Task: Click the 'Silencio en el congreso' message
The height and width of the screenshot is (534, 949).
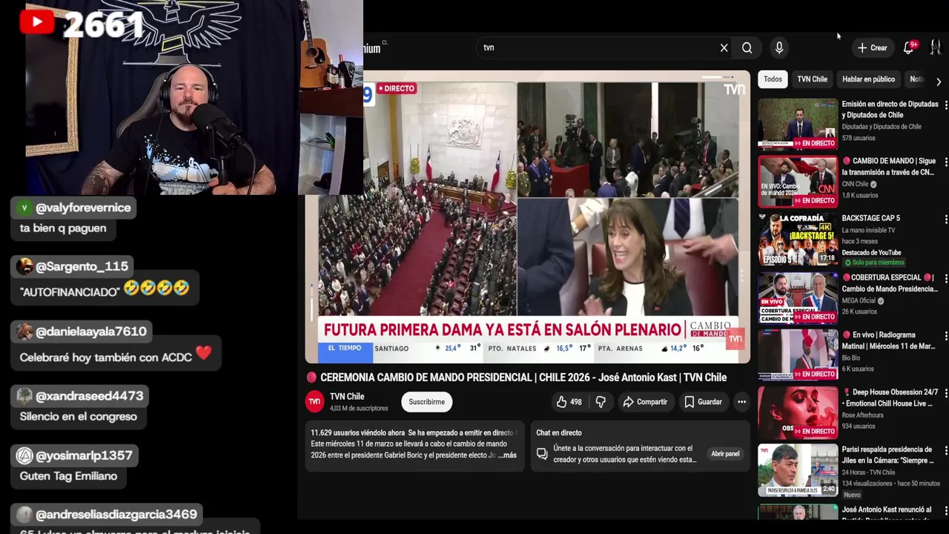Action: point(79,417)
